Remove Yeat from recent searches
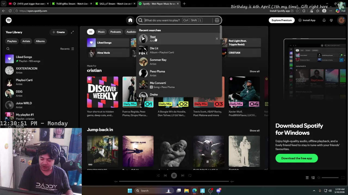Screen dimensions: 348x195 pyautogui.click(x=217, y=39)
